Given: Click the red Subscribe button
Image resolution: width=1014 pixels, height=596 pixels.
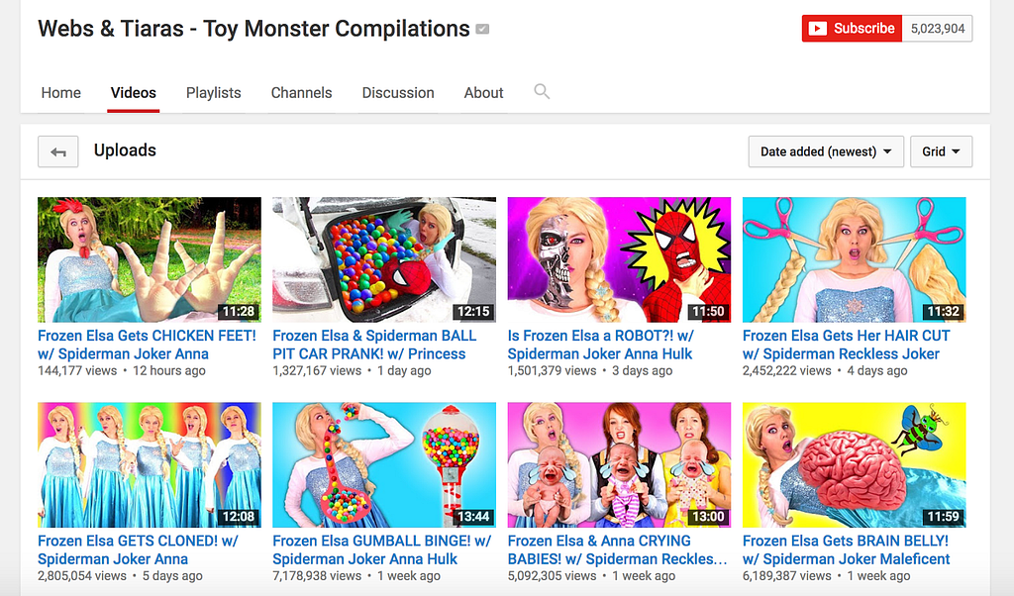Looking at the screenshot, I should (852, 29).
